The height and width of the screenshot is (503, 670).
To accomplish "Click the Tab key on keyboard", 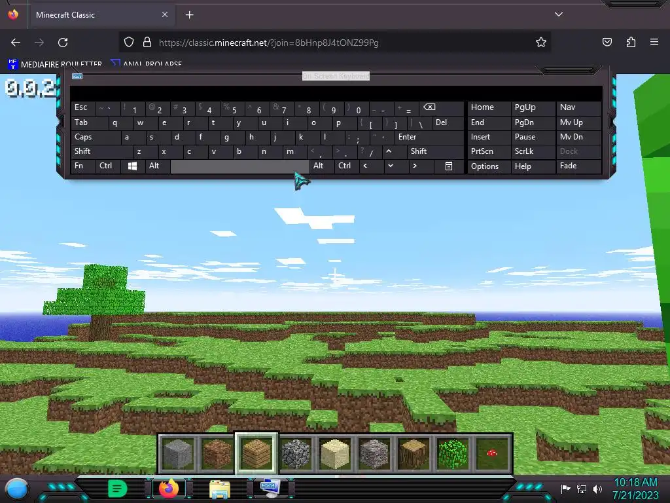I will 88,122.
